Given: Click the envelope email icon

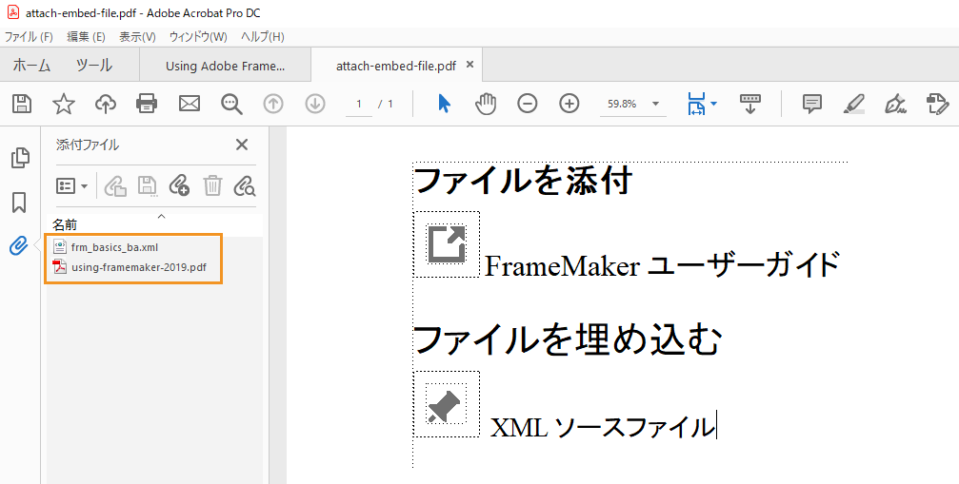Looking at the screenshot, I should click(x=190, y=104).
